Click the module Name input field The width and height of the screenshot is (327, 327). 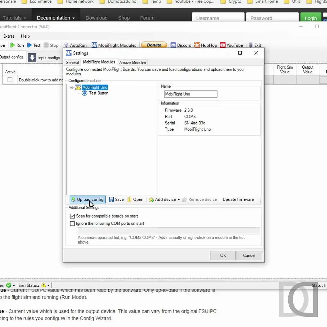[191, 94]
